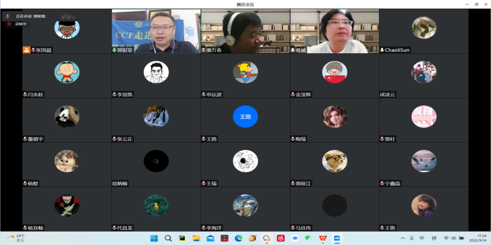Click the muted mic icon beside 秦万春

pos(204,50)
